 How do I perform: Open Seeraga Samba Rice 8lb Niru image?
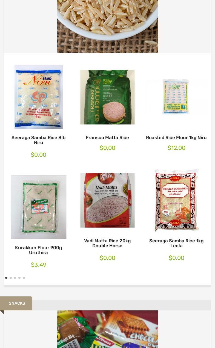click(x=39, y=97)
